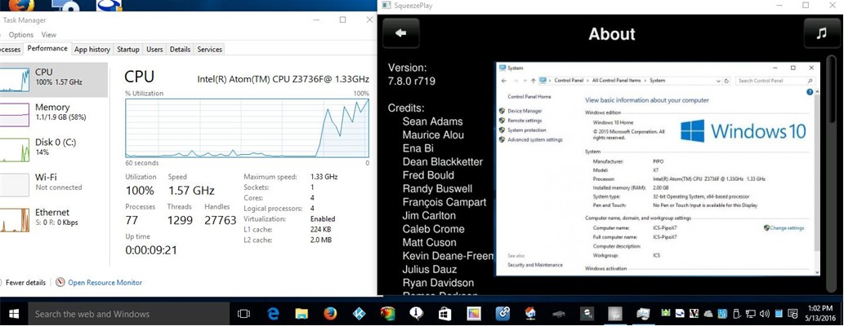Image resolution: width=844 pixels, height=326 pixels.
Task: Launch Microsoft Edge from the taskbar
Action: coord(272,314)
